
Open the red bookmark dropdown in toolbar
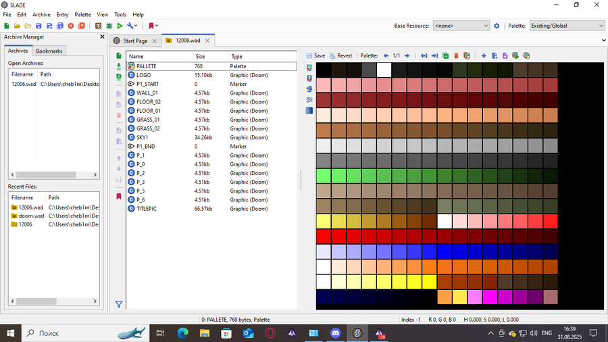click(153, 26)
